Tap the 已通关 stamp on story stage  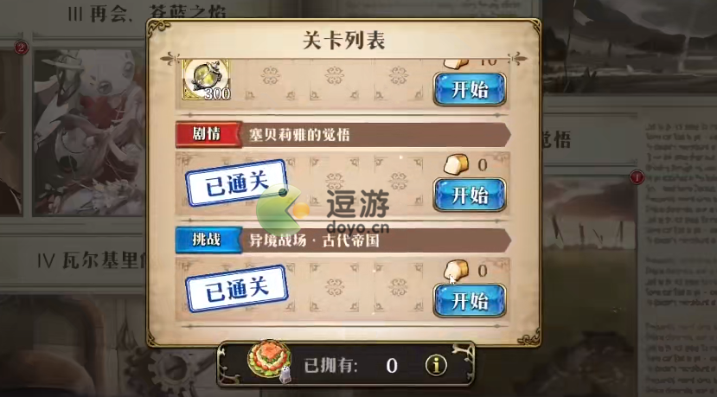point(236,182)
